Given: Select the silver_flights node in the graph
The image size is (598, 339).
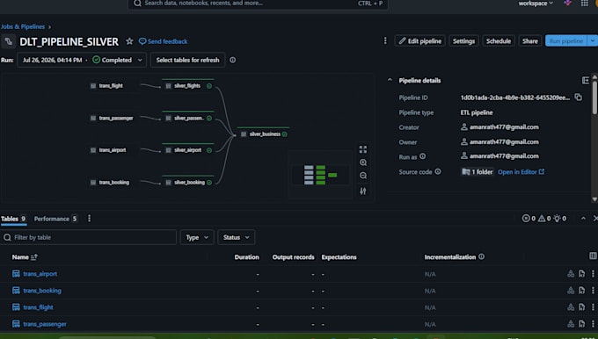Looking at the screenshot, I should click(x=188, y=86).
